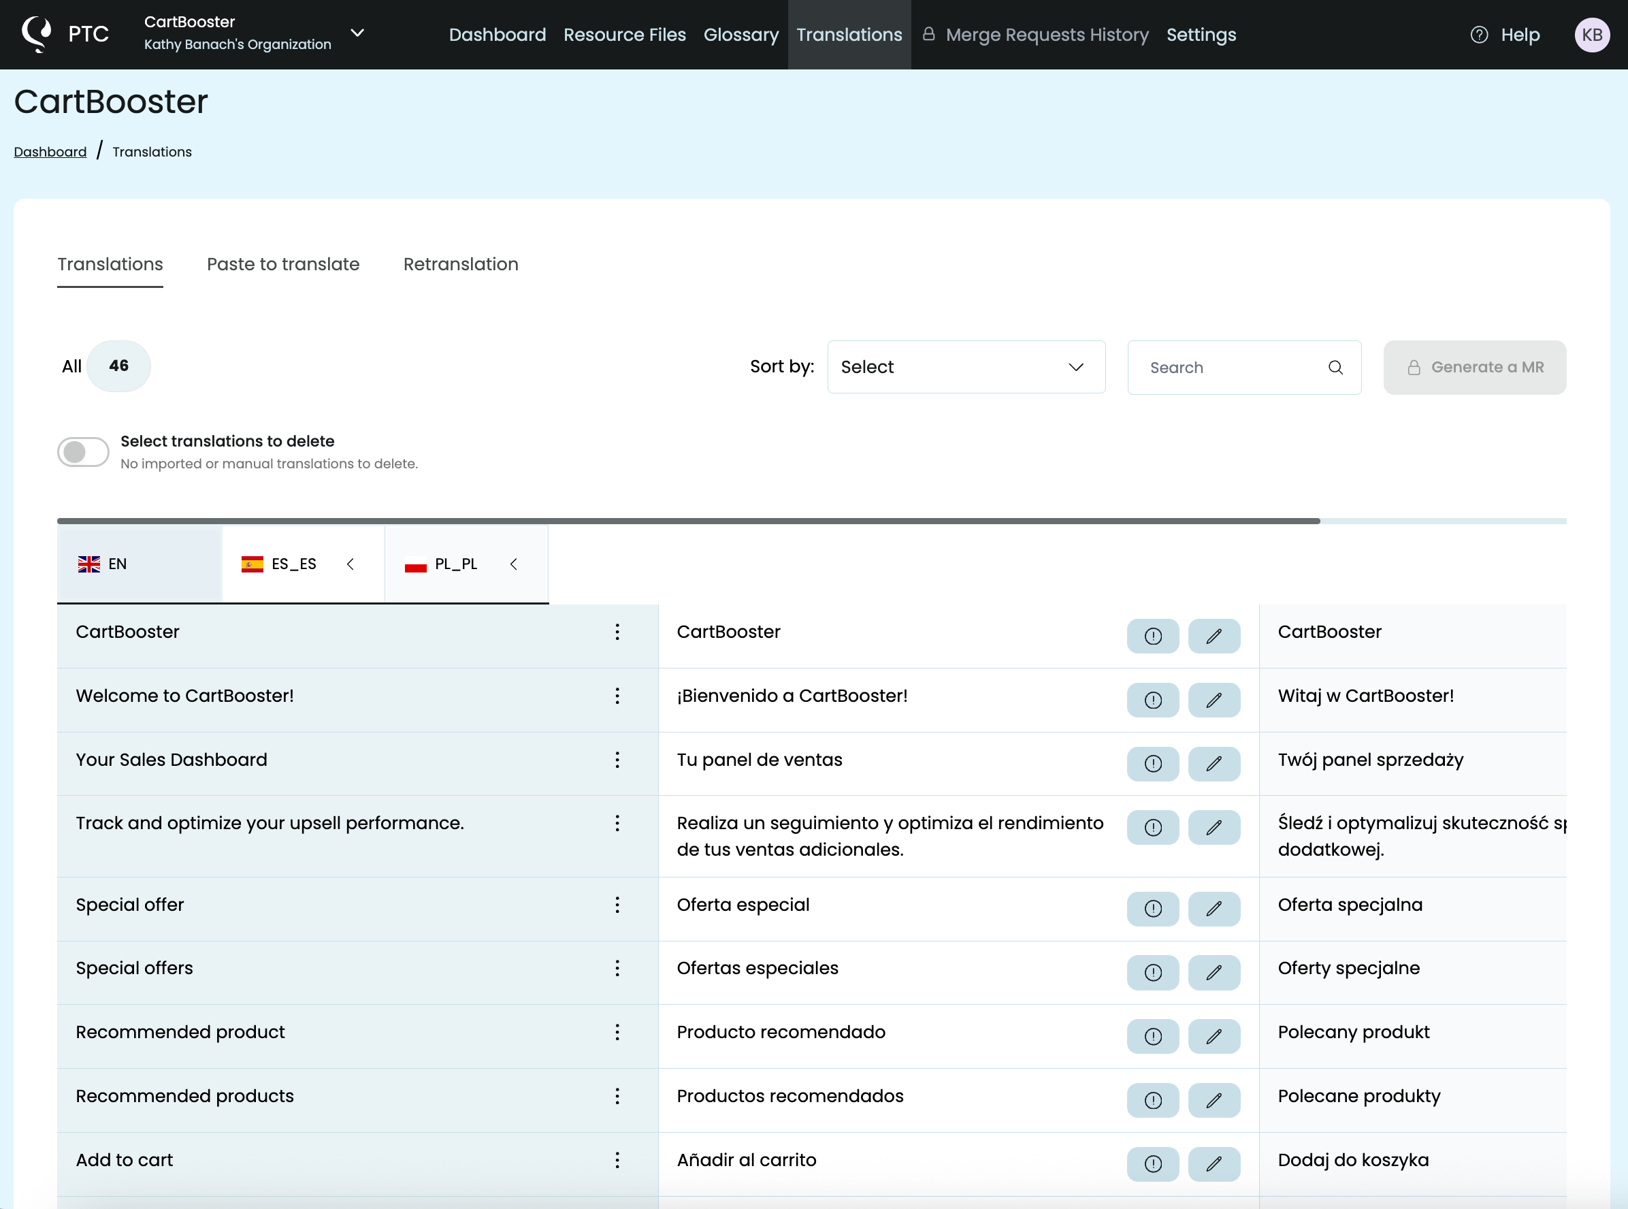Viewport: 1628px width, 1209px height.
Task: Open the Glossary menu item
Action: [740, 35]
